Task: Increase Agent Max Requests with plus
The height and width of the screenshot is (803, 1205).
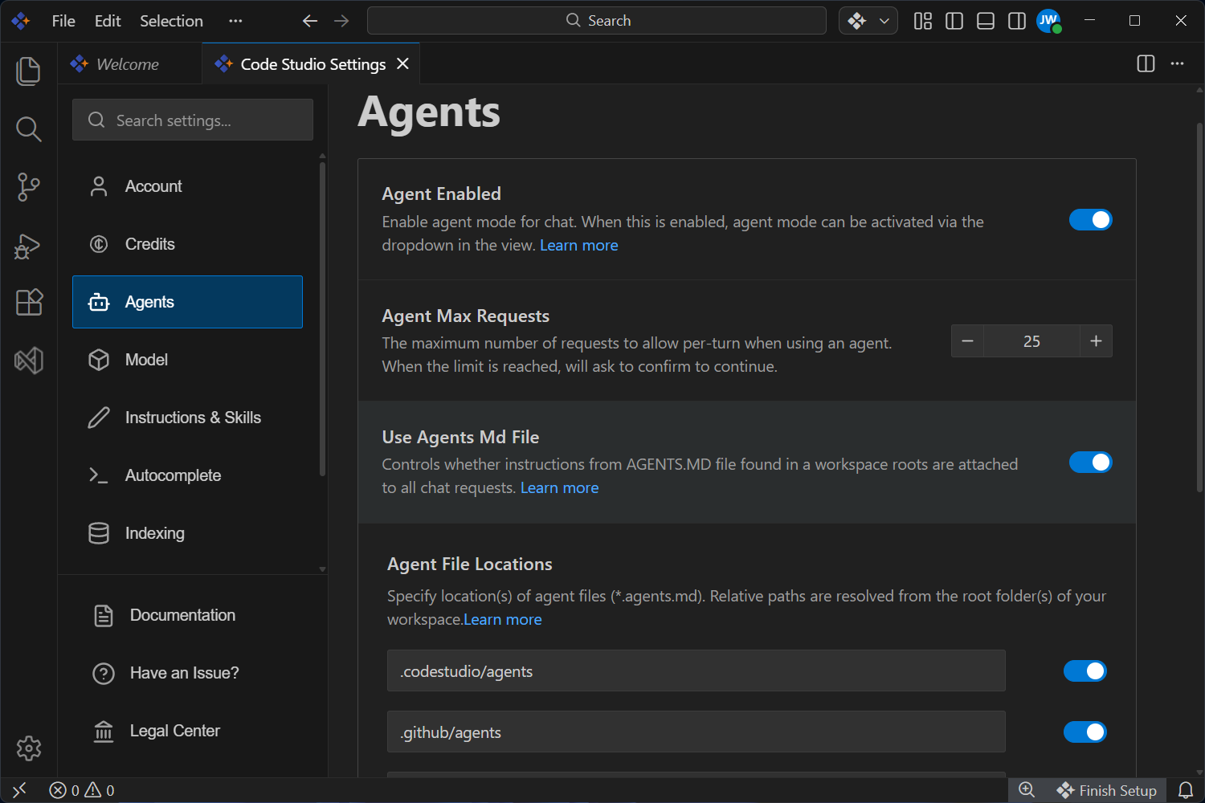Action: point(1096,341)
